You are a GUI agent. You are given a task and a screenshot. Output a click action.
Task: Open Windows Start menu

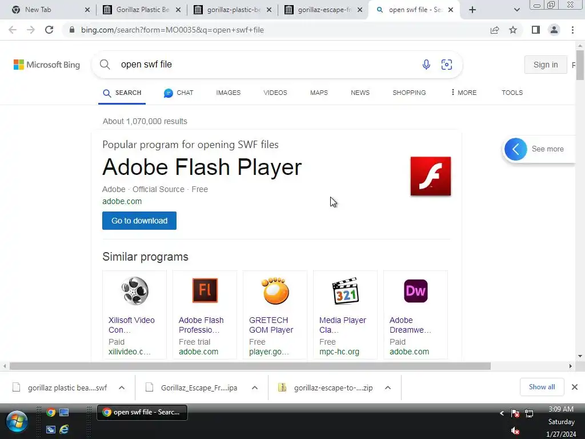click(17, 421)
